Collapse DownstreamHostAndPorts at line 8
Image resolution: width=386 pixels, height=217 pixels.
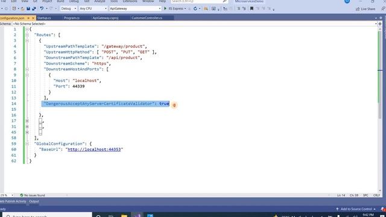(x=27, y=69)
